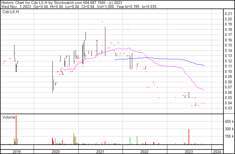Click the Cdn:LX.H symbol label
Viewport: 235px width, 154px height.
click(x=11, y=12)
